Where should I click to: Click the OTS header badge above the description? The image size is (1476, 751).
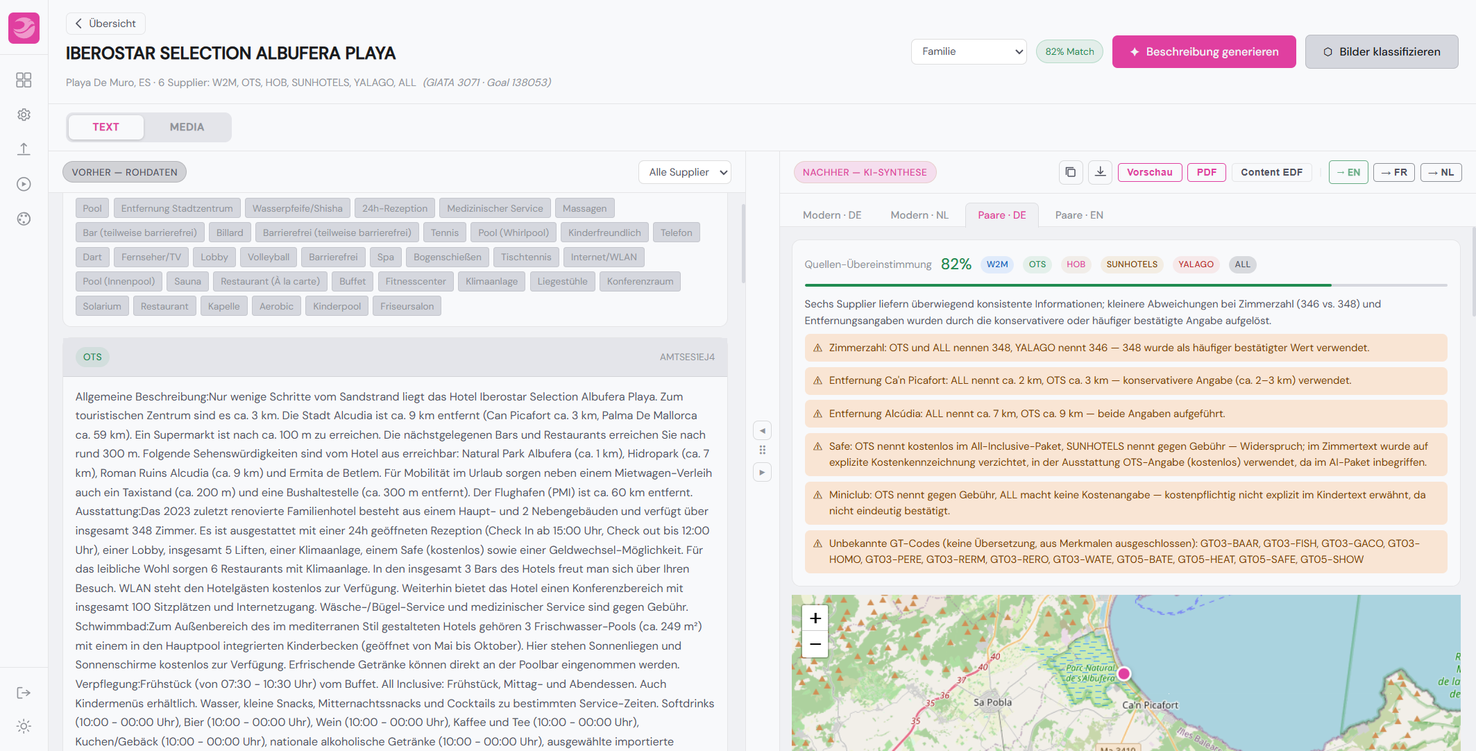tap(92, 357)
